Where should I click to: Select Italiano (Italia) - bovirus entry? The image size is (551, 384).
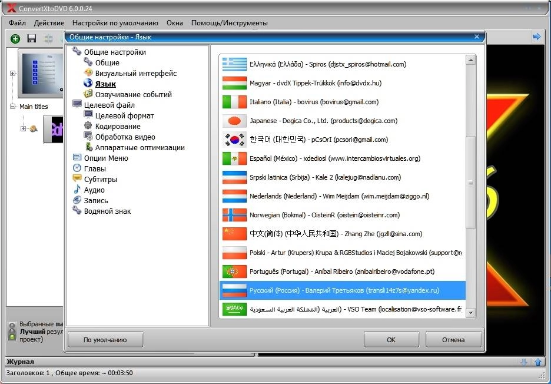[x=342, y=102]
